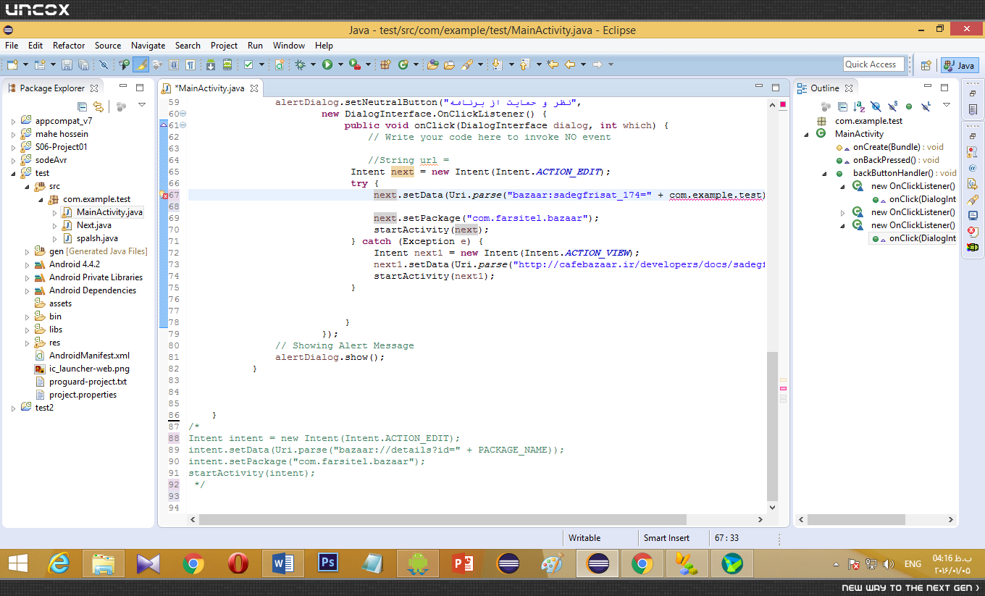Viewport: 985px width, 596px height.
Task: Toggle Link with Editor in Package Explorer
Action: tap(98, 106)
